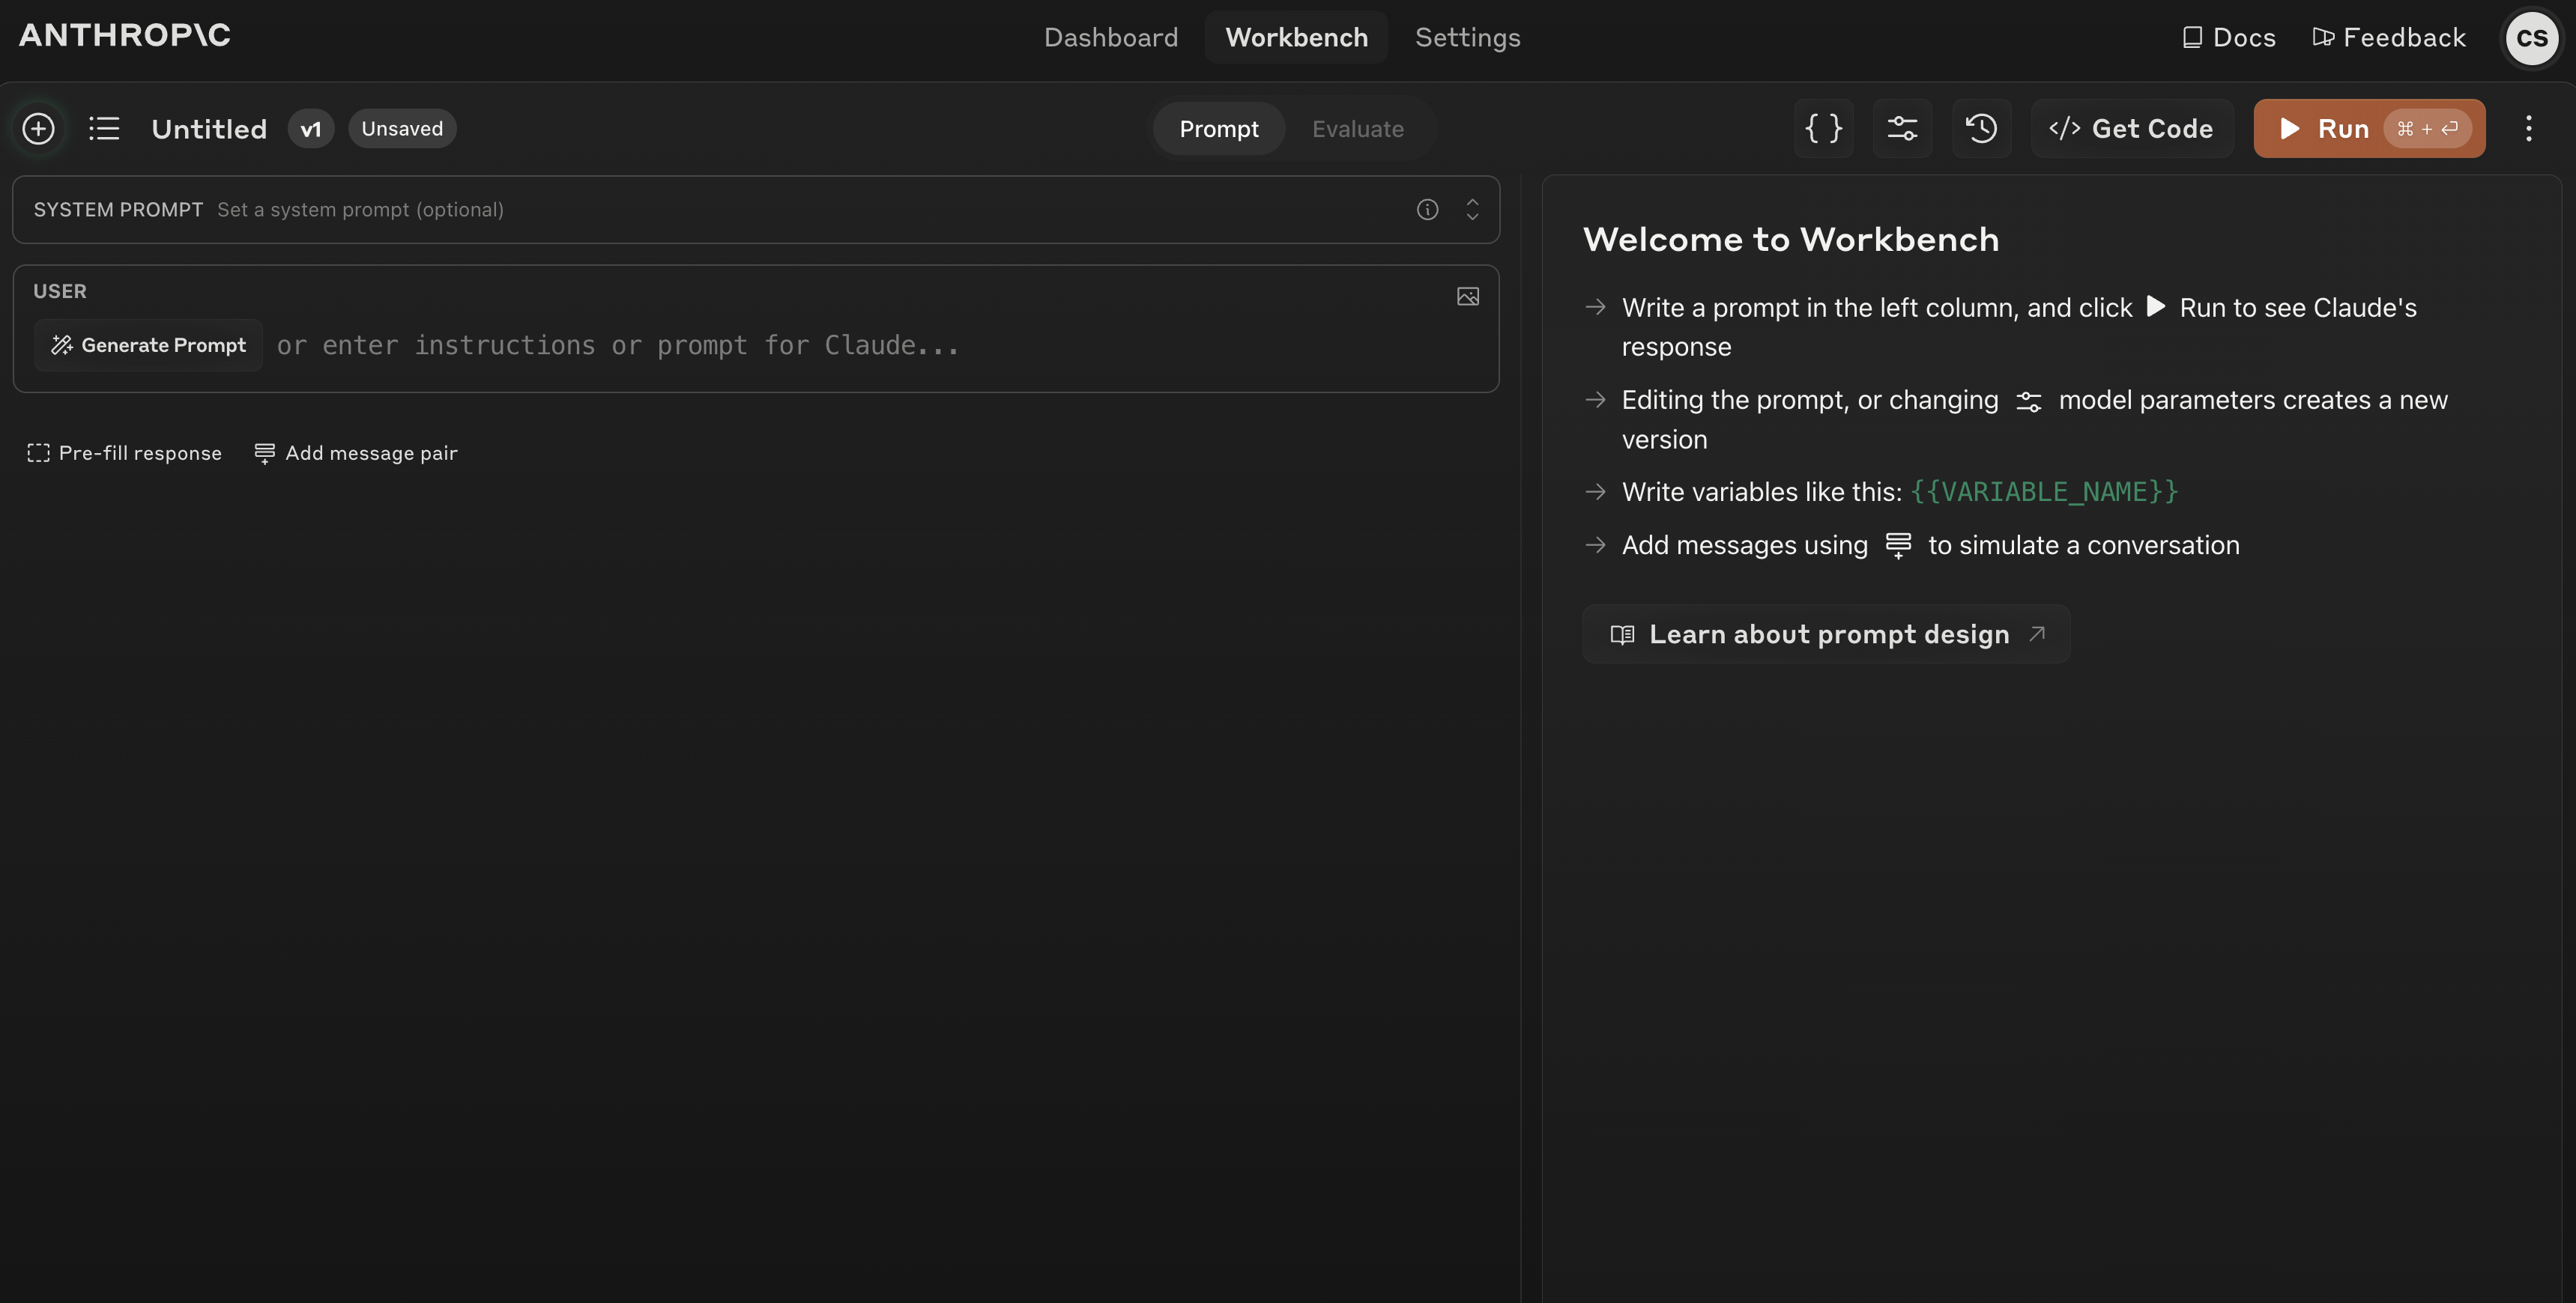Screen dimensions: 2576x1303
Task: Click the Generate Prompt button
Action: (149, 346)
